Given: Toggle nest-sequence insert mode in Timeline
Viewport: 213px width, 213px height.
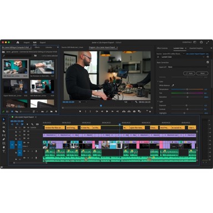Looking at the screenshot, I should [12, 124].
